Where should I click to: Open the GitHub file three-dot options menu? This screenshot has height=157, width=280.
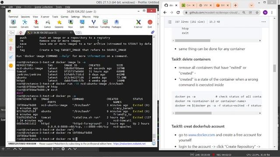point(263,22)
